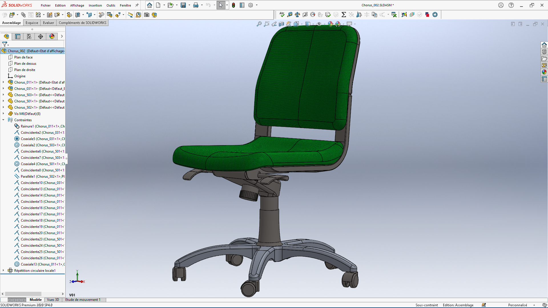Click Zoom to Fit magnifier icon
Screen dimensions: 548x308
click(x=259, y=24)
